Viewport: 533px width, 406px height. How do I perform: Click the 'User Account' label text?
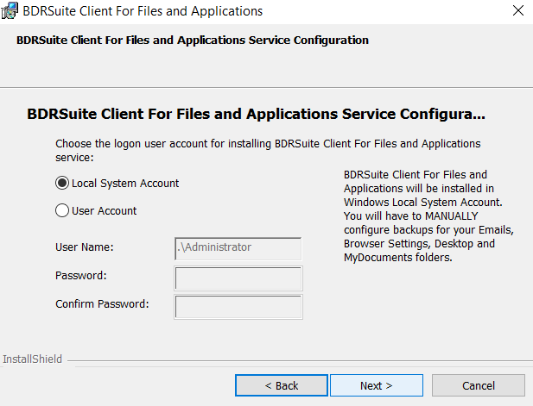[104, 211]
